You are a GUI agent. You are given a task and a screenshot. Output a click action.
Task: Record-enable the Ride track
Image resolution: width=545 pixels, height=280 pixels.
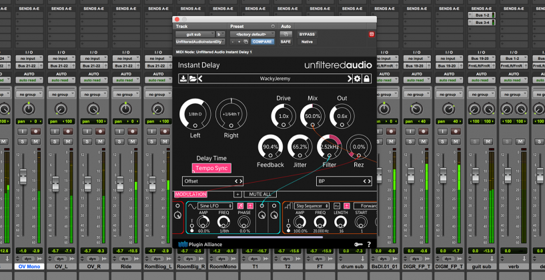tap(132, 131)
